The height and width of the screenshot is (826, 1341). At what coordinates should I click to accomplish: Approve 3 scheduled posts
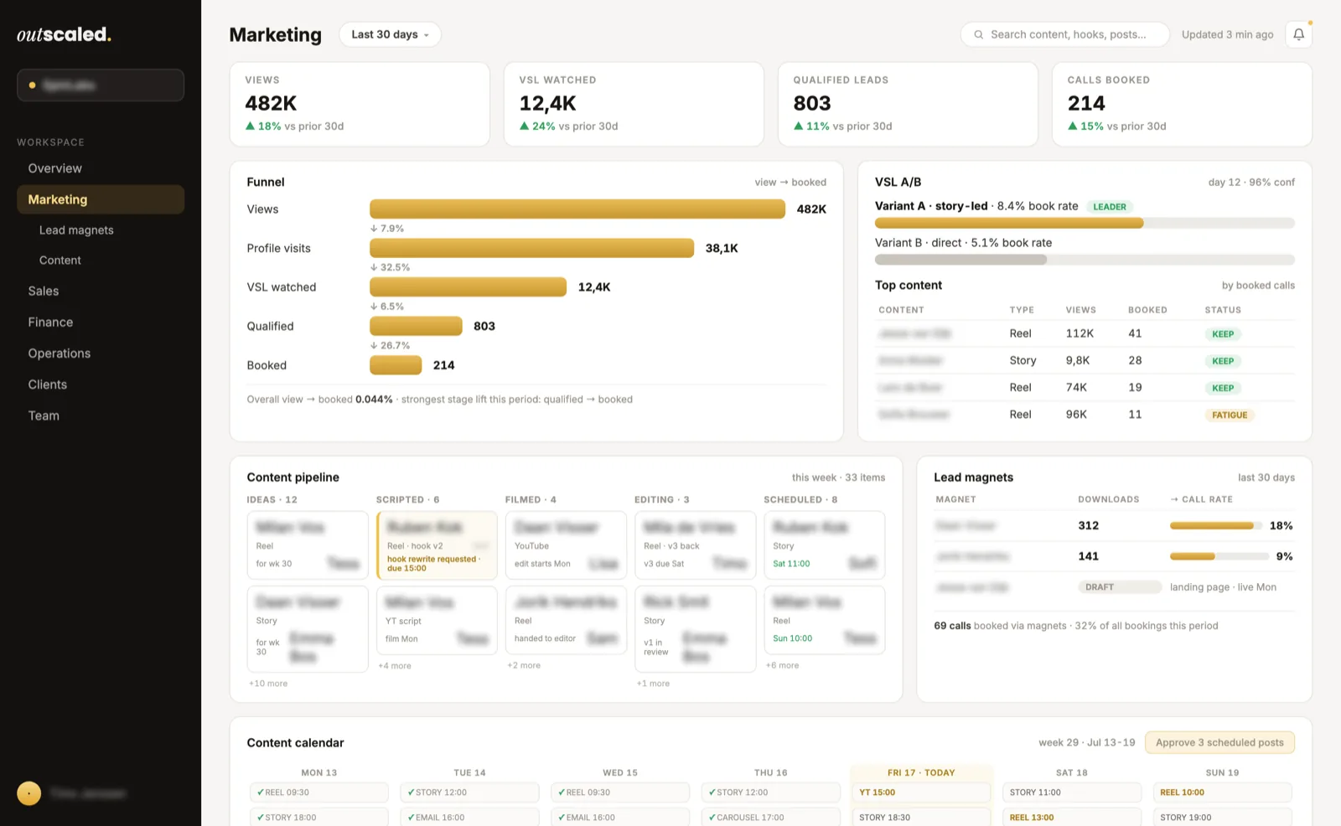[1219, 742]
